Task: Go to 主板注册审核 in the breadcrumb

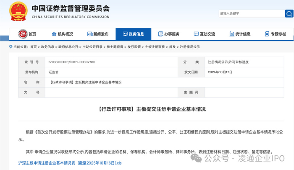Action: [155, 47]
